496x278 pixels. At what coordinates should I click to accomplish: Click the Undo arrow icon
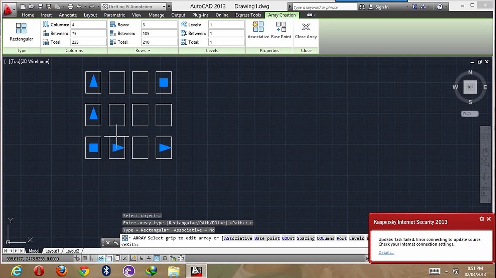coord(79,7)
